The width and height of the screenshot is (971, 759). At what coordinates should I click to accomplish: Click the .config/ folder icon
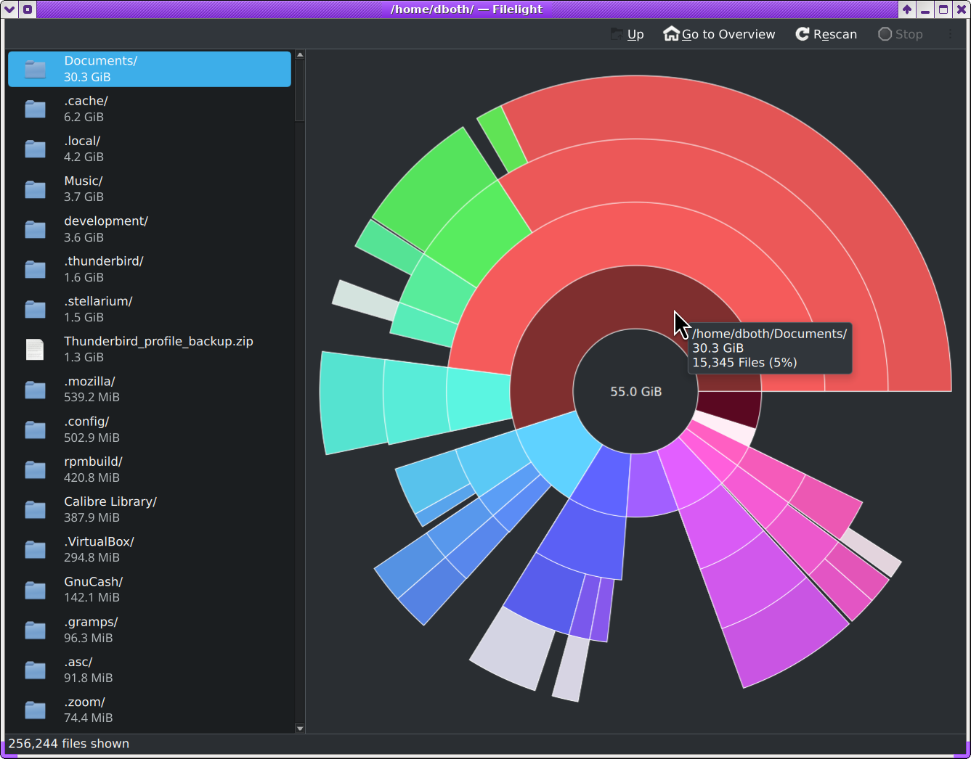35,430
